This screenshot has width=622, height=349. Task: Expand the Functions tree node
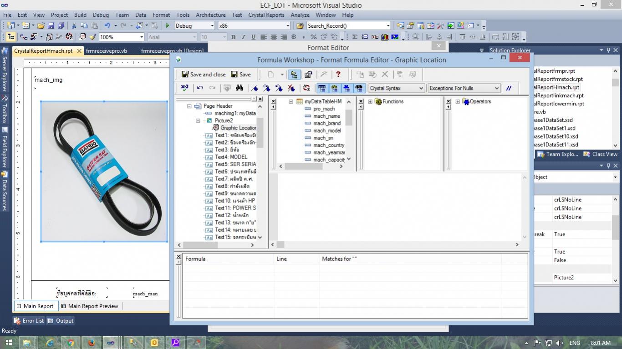[x=370, y=102]
